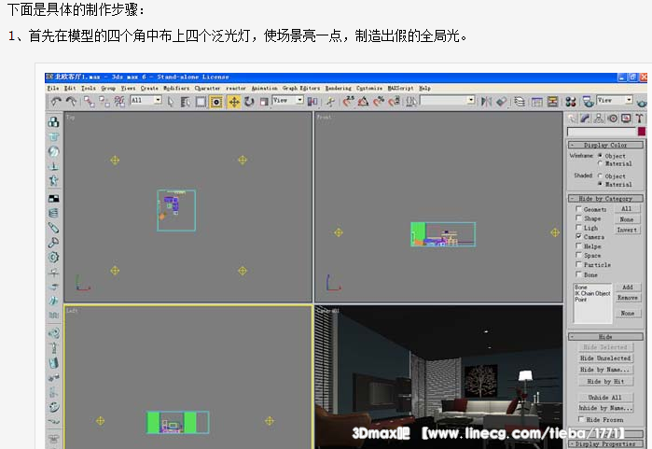
Task: Open the Render Scene teapot icon
Action: coord(588,102)
